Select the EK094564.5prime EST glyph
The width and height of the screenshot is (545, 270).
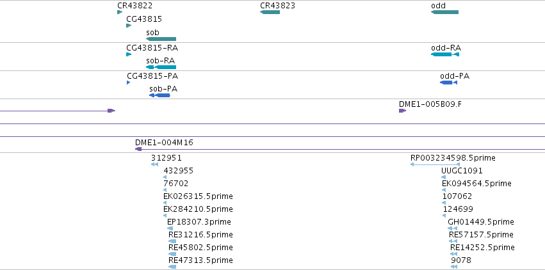point(444,190)
